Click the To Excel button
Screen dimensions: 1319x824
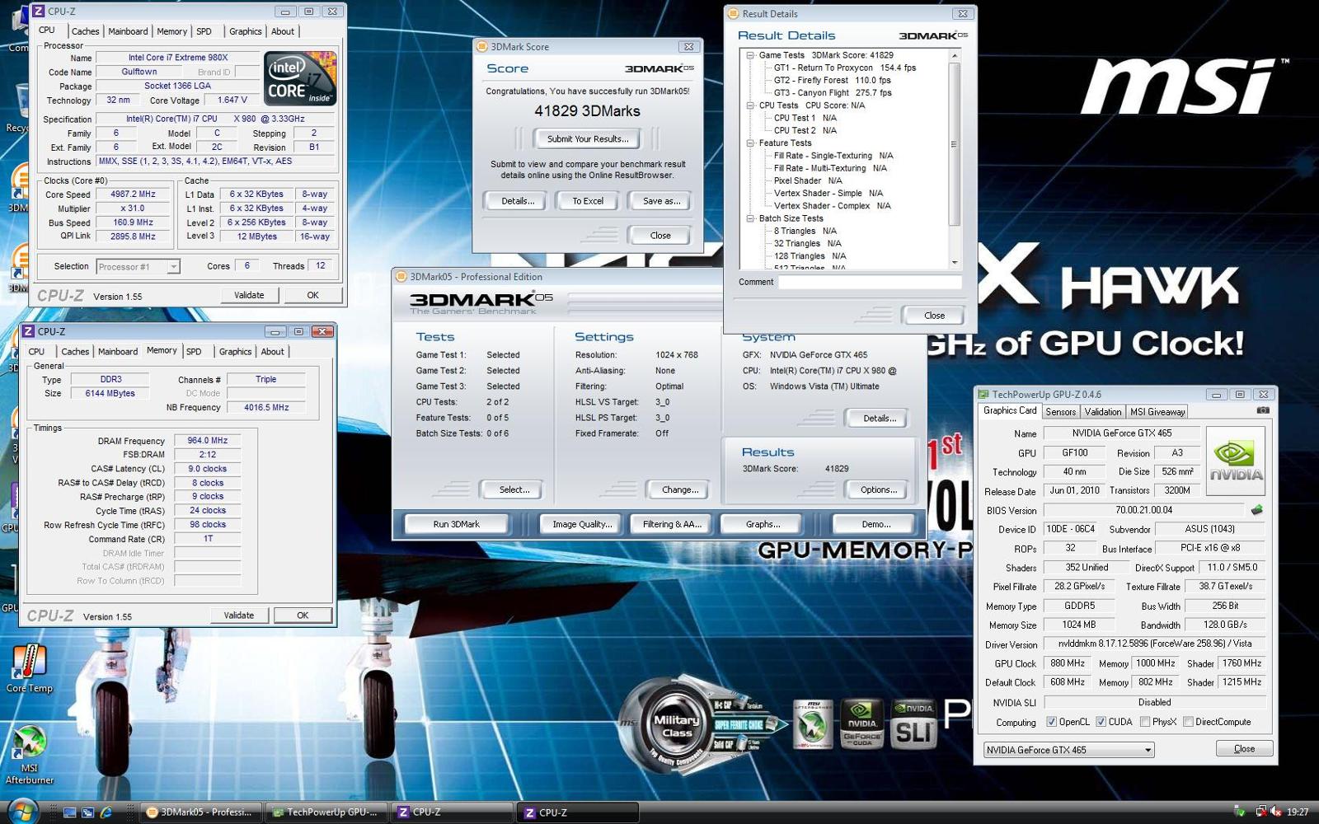point(588,201)
